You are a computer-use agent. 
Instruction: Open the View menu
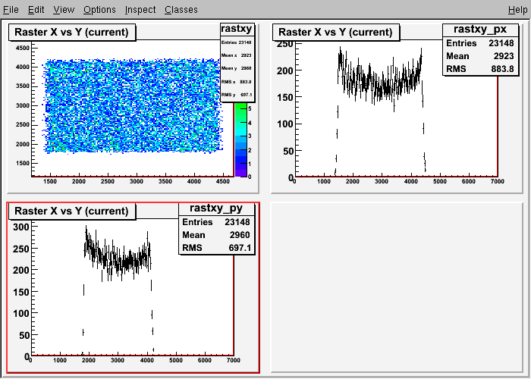point(64,9)
